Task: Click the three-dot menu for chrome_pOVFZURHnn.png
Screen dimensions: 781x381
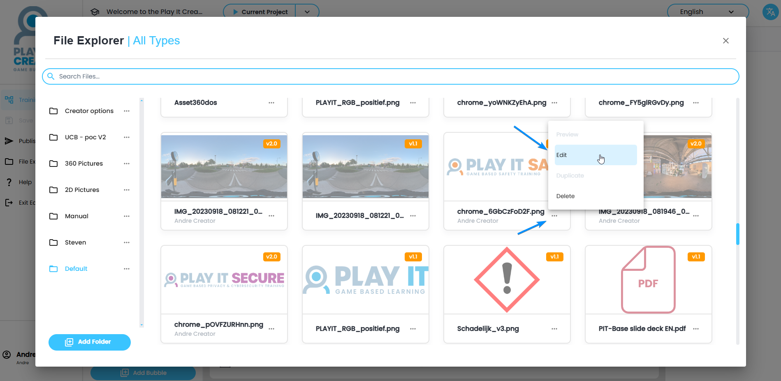Action: coord(271,329)
